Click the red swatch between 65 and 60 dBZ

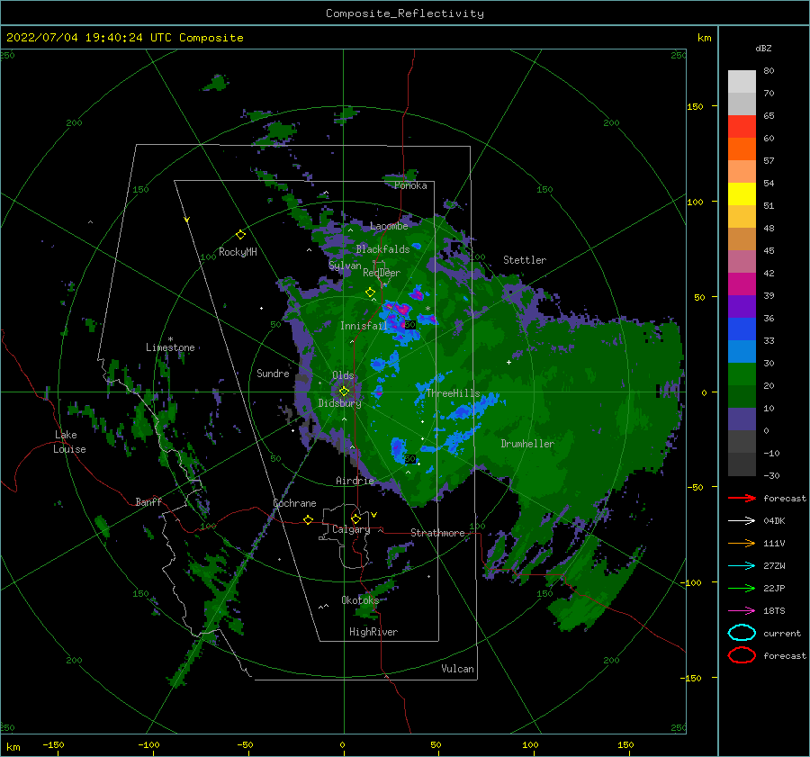[x=742, y=127]
